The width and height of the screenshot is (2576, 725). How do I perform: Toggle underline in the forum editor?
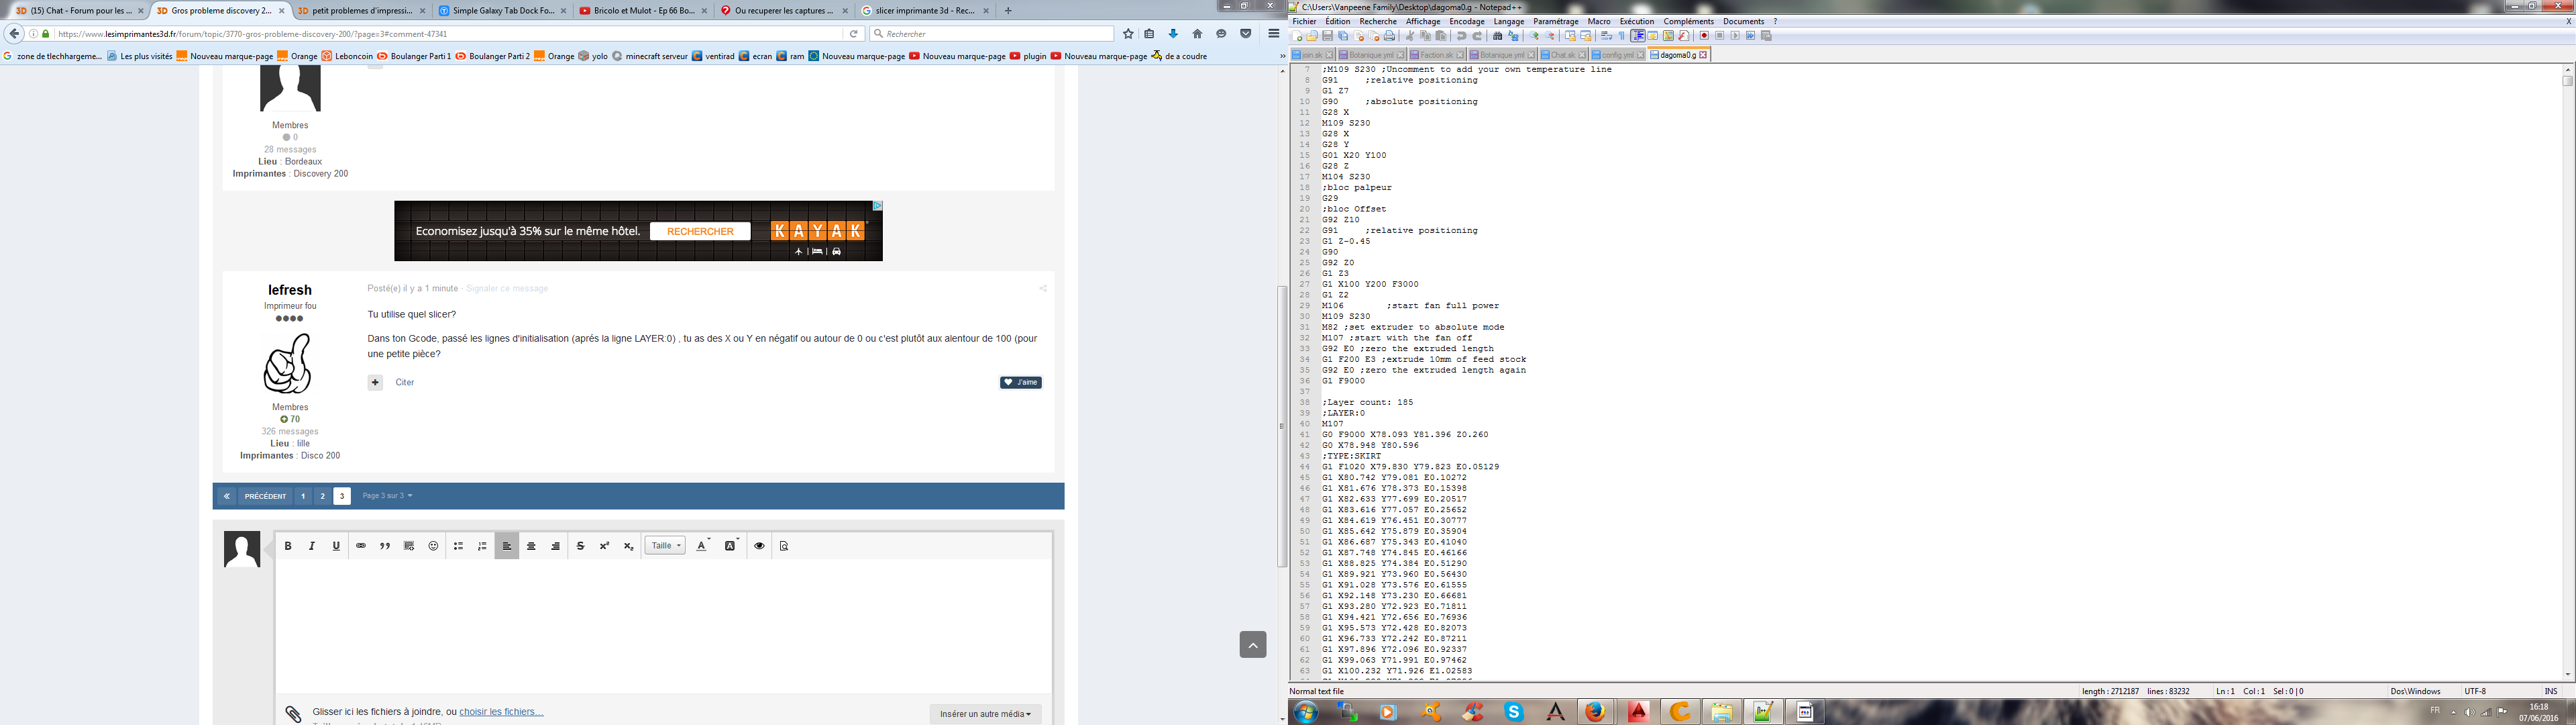tap(336, 546)
